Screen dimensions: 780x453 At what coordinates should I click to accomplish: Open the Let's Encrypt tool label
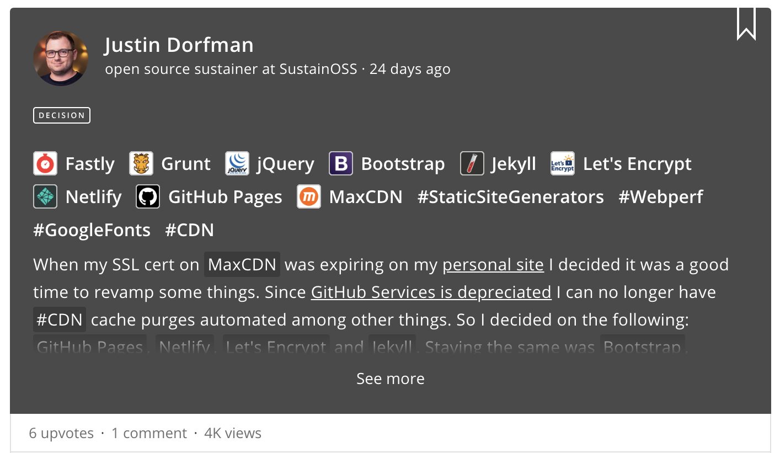click(637, 164)
